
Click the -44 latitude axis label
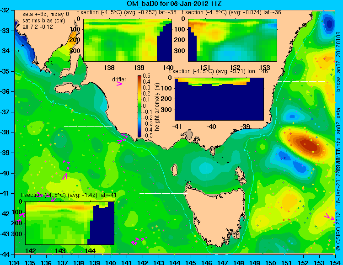(5, 254)
